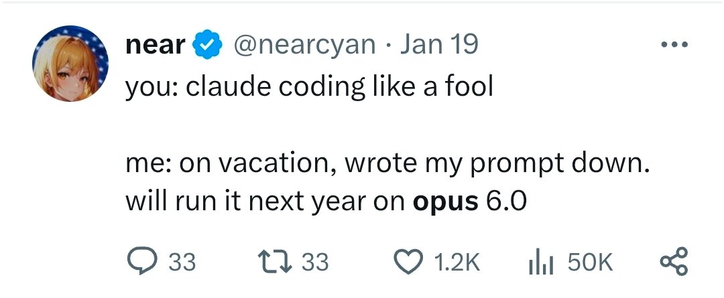The width and height of the screenshot is (724, 298).
Task: Click the bold word "opus" in the tweet
Action: pyautogui.click(x=445, y=202)
